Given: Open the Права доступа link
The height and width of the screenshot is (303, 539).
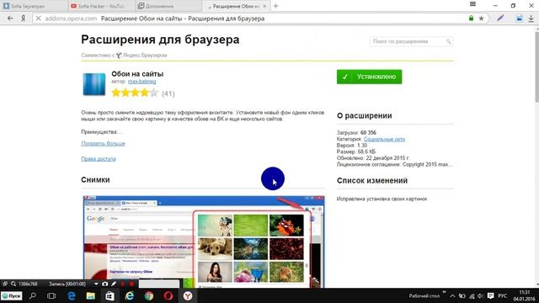Looking at the screenshot, I should point(99,159).
